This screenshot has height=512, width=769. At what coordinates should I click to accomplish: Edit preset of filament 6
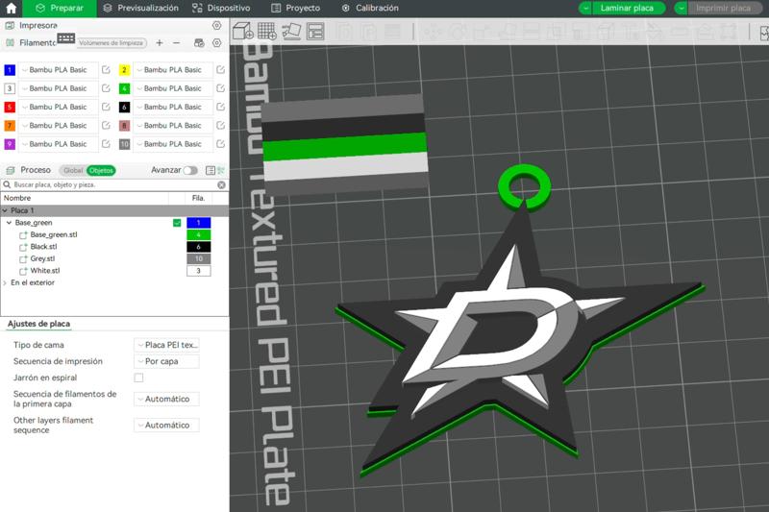[221, 108]
